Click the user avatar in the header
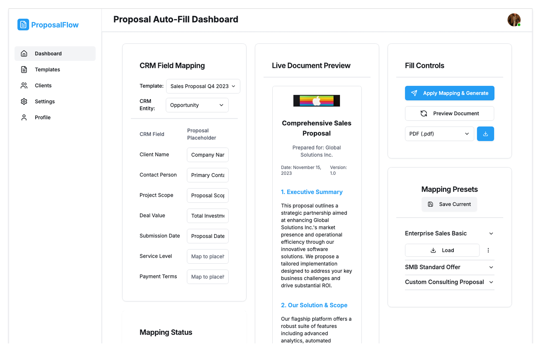The height and width of the screenshot is (351, 541). coord(514,20)
